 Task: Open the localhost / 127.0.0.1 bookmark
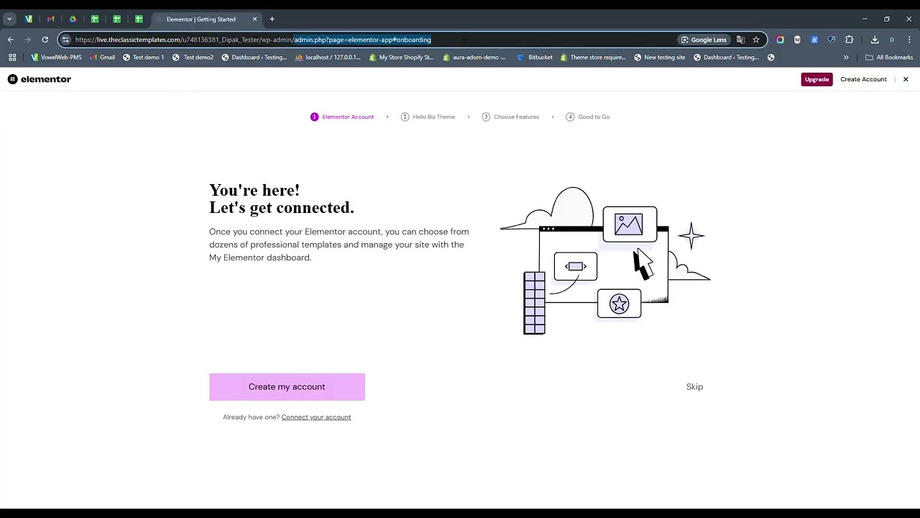(x=328, y=58)
